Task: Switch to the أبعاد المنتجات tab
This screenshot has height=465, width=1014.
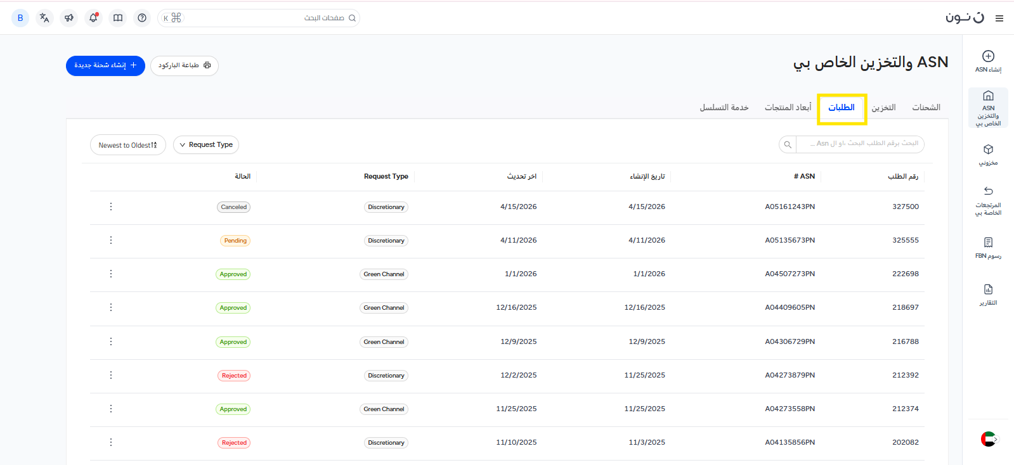Action: pyautogui.click(x=788, y=108)
